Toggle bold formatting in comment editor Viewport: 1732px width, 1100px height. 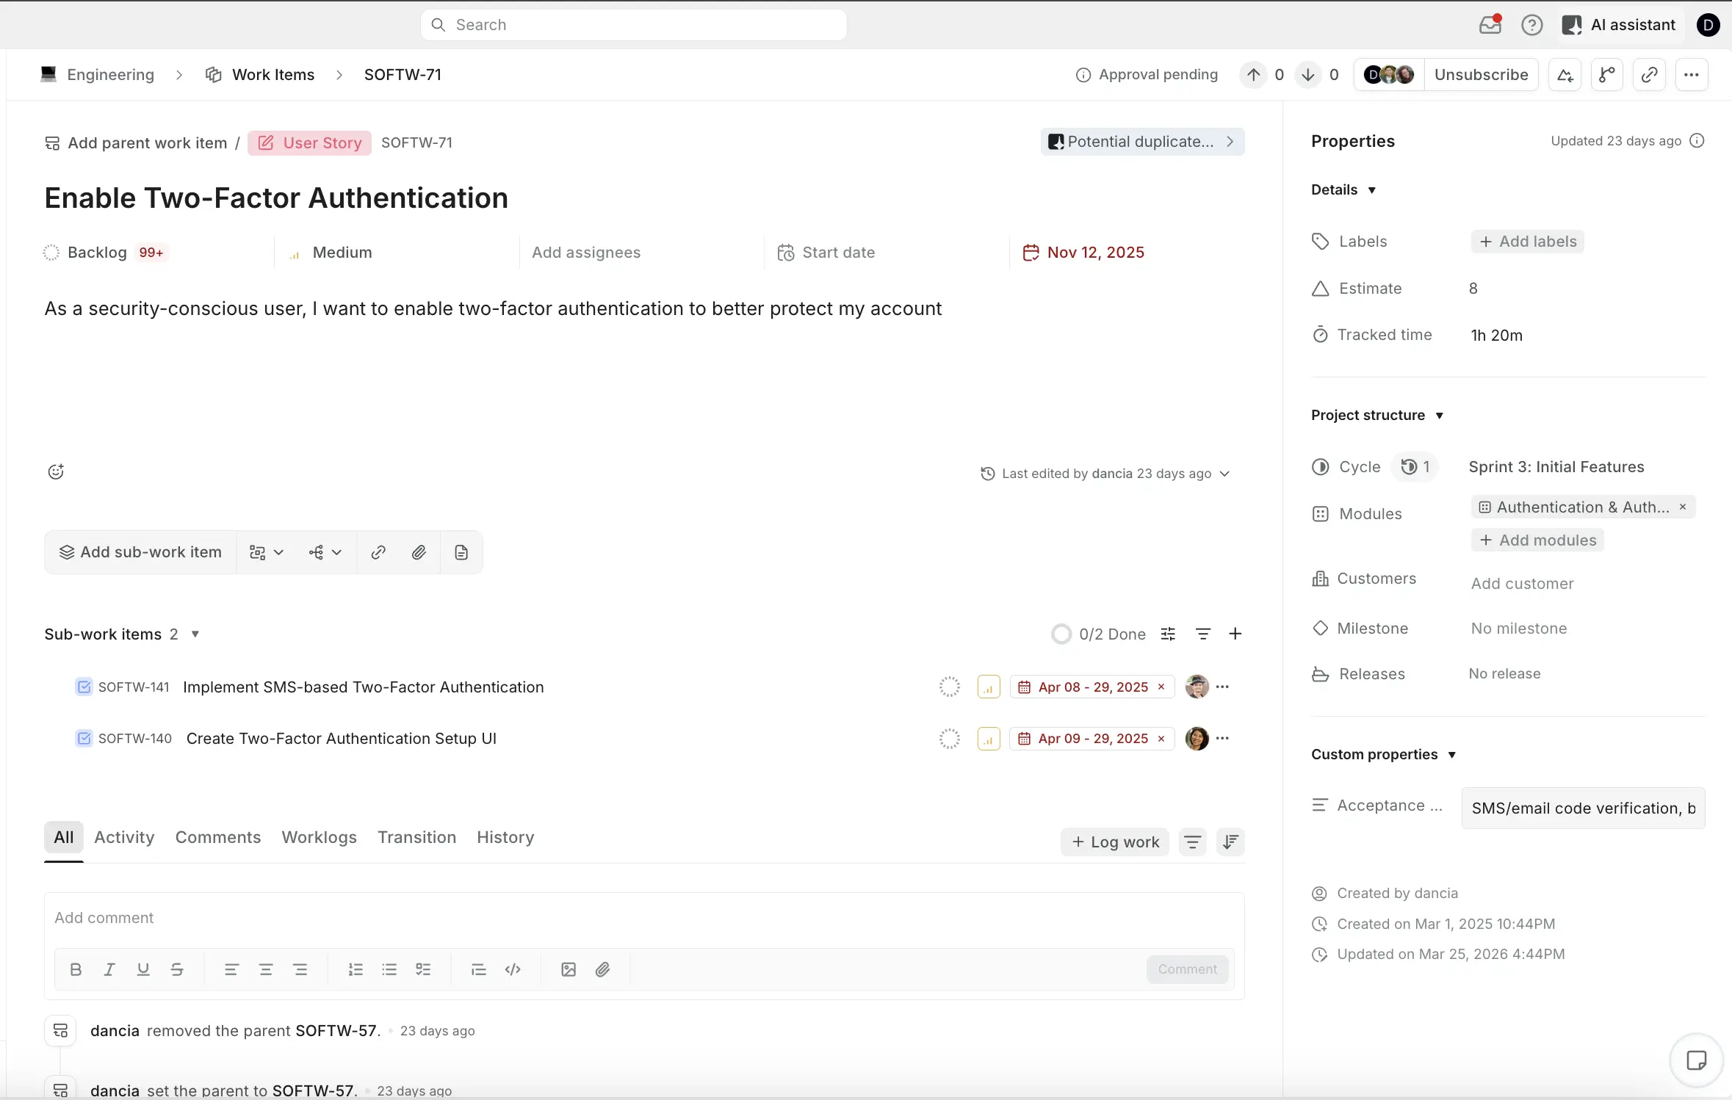coord(76,969)
